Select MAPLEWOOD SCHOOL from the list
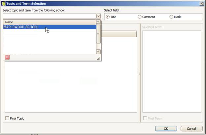The width and height of the screenshot is (206, 135). [21, 27]
